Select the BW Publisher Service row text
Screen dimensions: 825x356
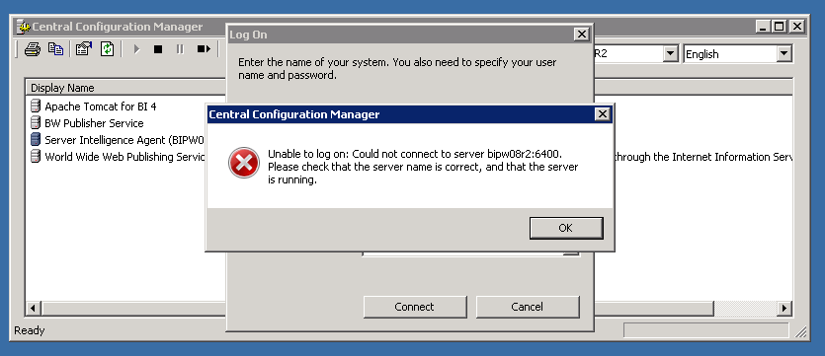tap(94, 123)
